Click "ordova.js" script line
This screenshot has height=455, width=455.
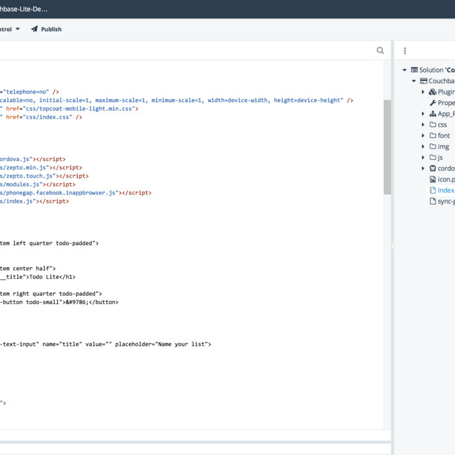pos(32,159)
